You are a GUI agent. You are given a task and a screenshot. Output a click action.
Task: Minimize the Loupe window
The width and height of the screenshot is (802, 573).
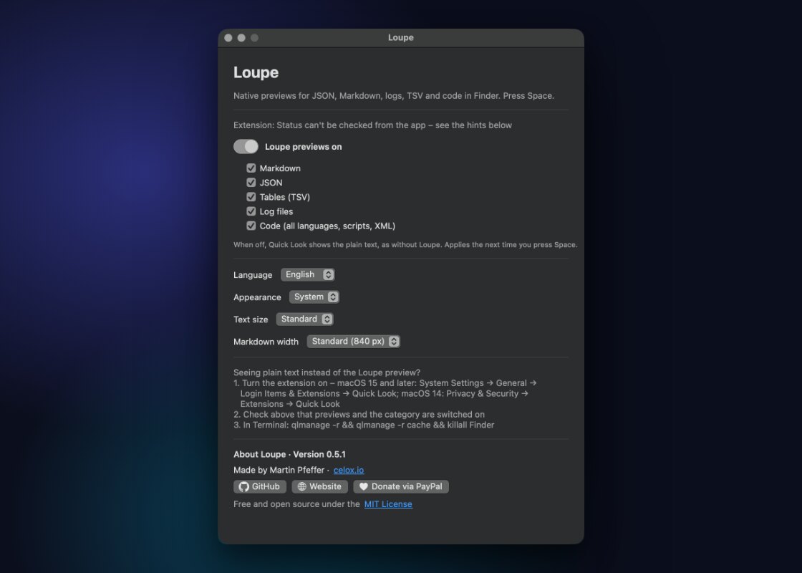point(241,38)
